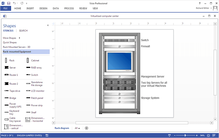Select the Rack-mounted Equipment stencil
Image resolution: width=219 pixels, height=138 pixels.
tap(26, 52)
